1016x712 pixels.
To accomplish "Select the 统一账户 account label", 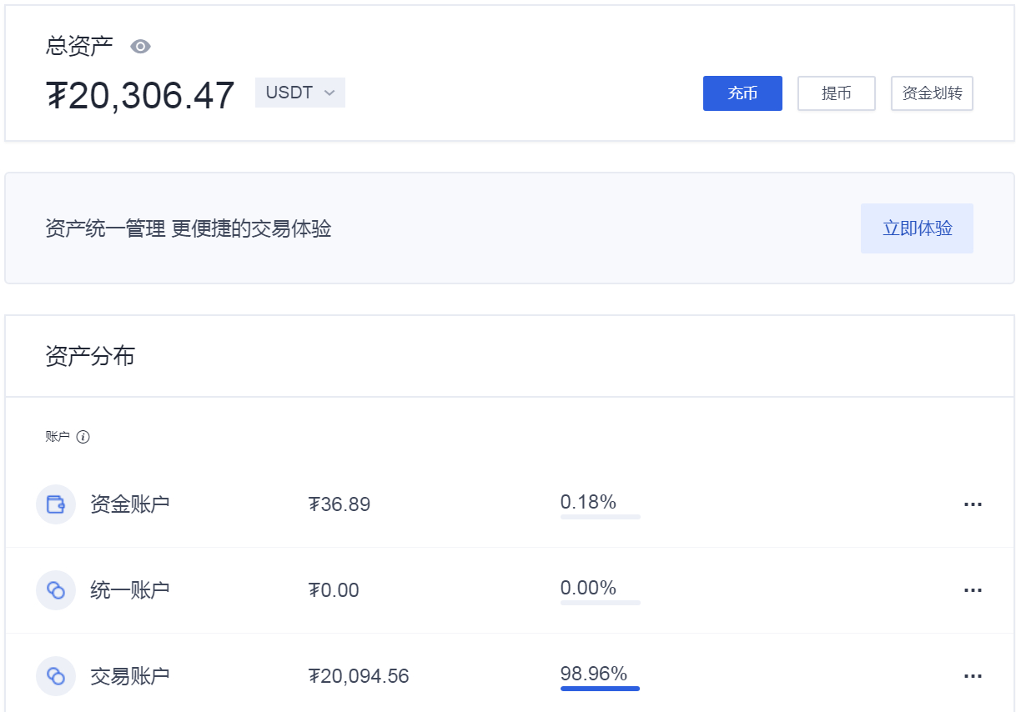I will pos(130,590).
